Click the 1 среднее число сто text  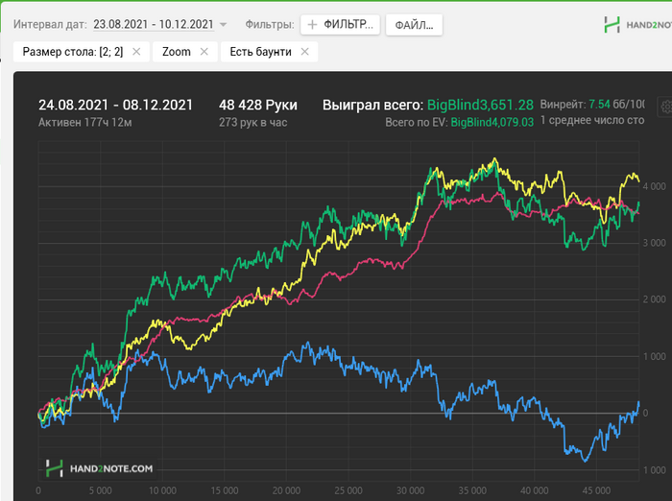pyautogui.click(x=592, y=120)
